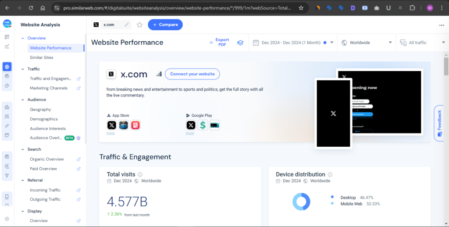This screenshot has height=227, width=449.
Task: Click the funnel filter icon in the left rail
Action: click(x=7, y=176)
